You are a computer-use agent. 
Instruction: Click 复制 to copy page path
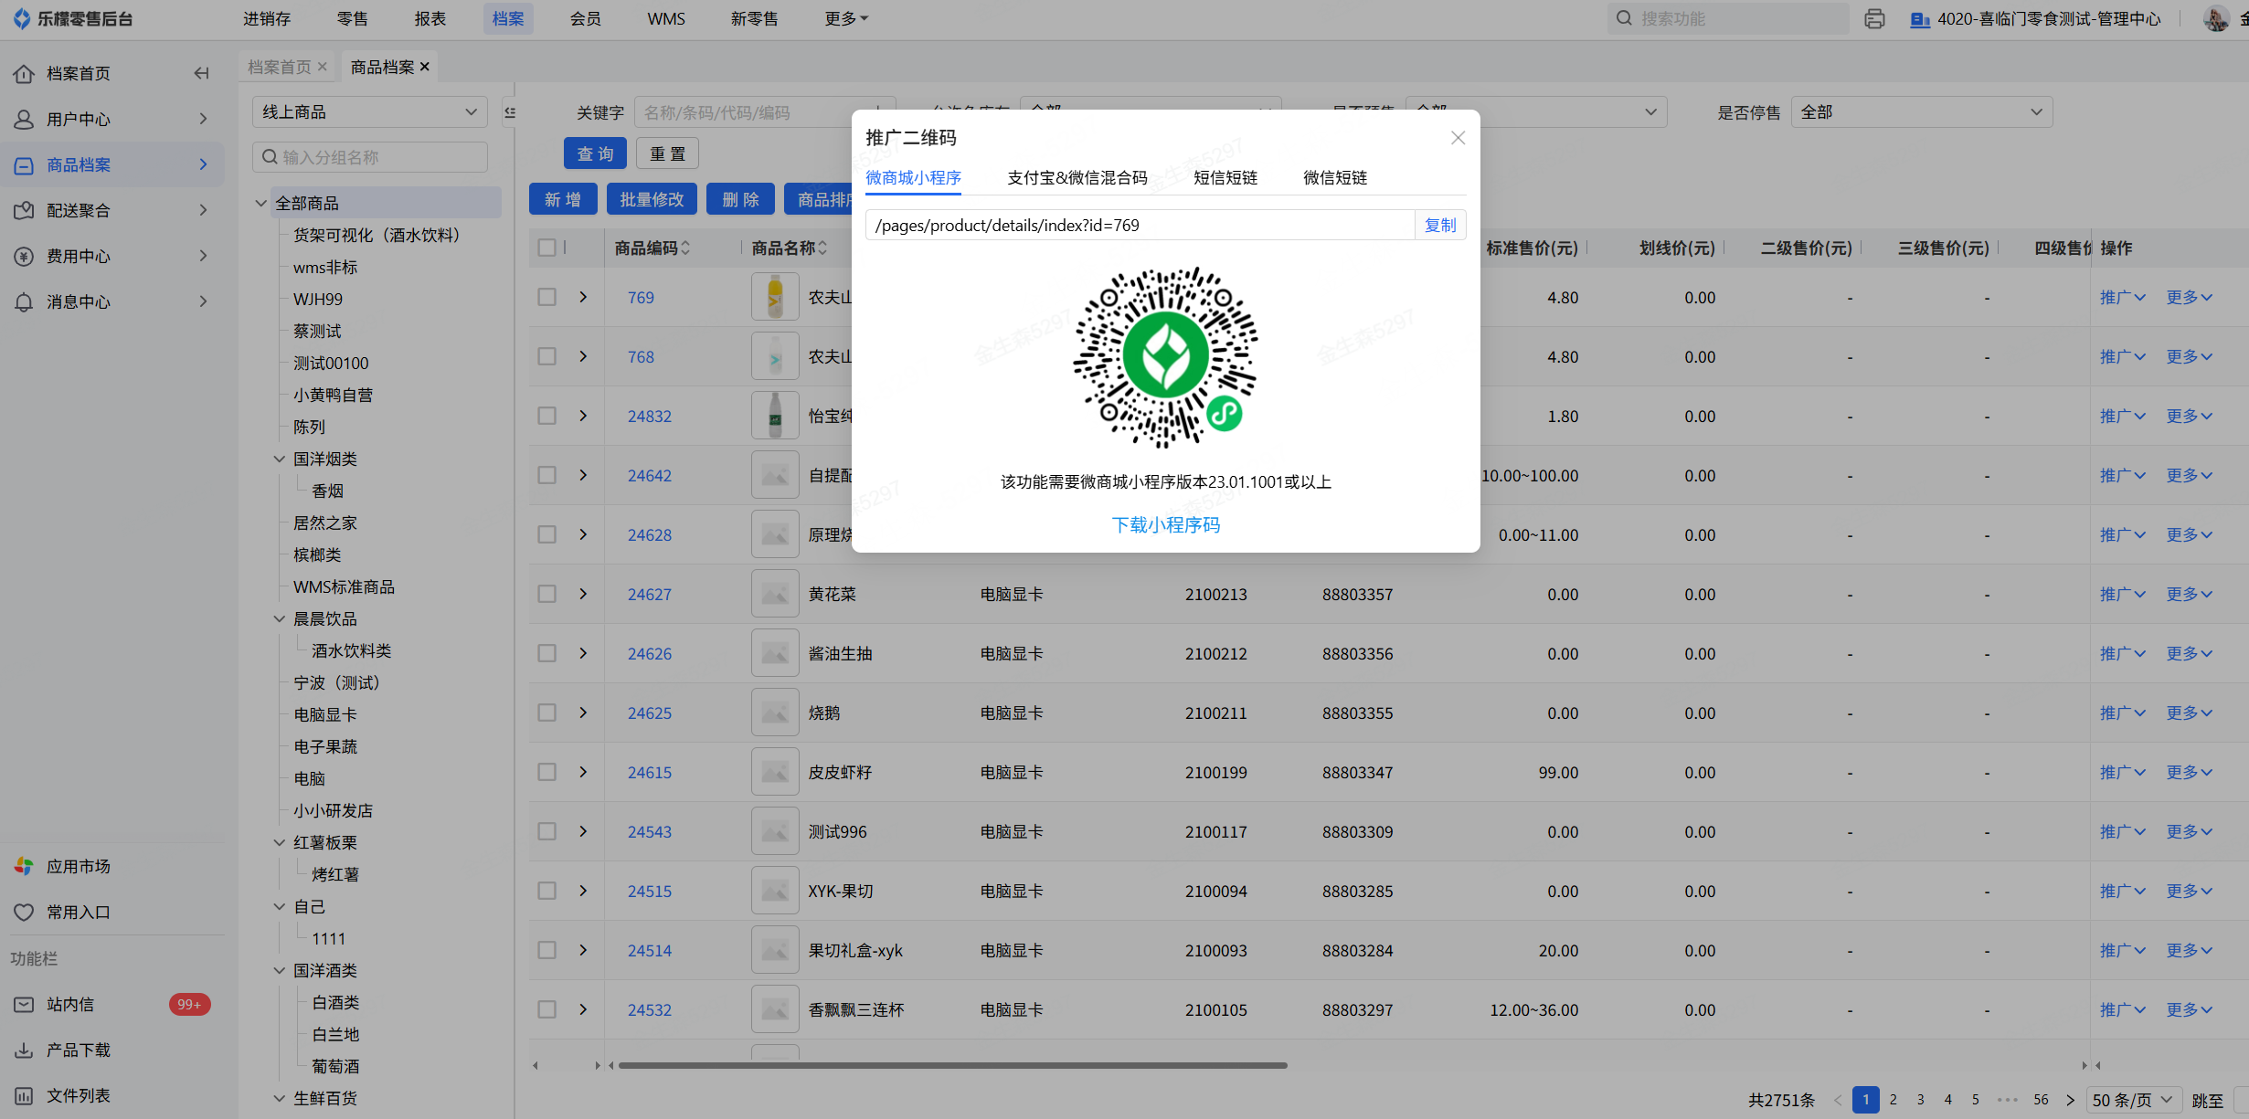pos(1439,225)
